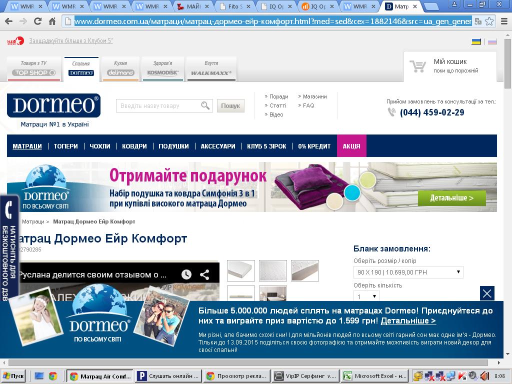Click the green Детальніше > button
The height and width of the screenshot is (384, 512).
coord(451,198)
